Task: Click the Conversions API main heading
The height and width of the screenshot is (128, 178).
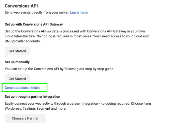Action: [x=21, y=6]
